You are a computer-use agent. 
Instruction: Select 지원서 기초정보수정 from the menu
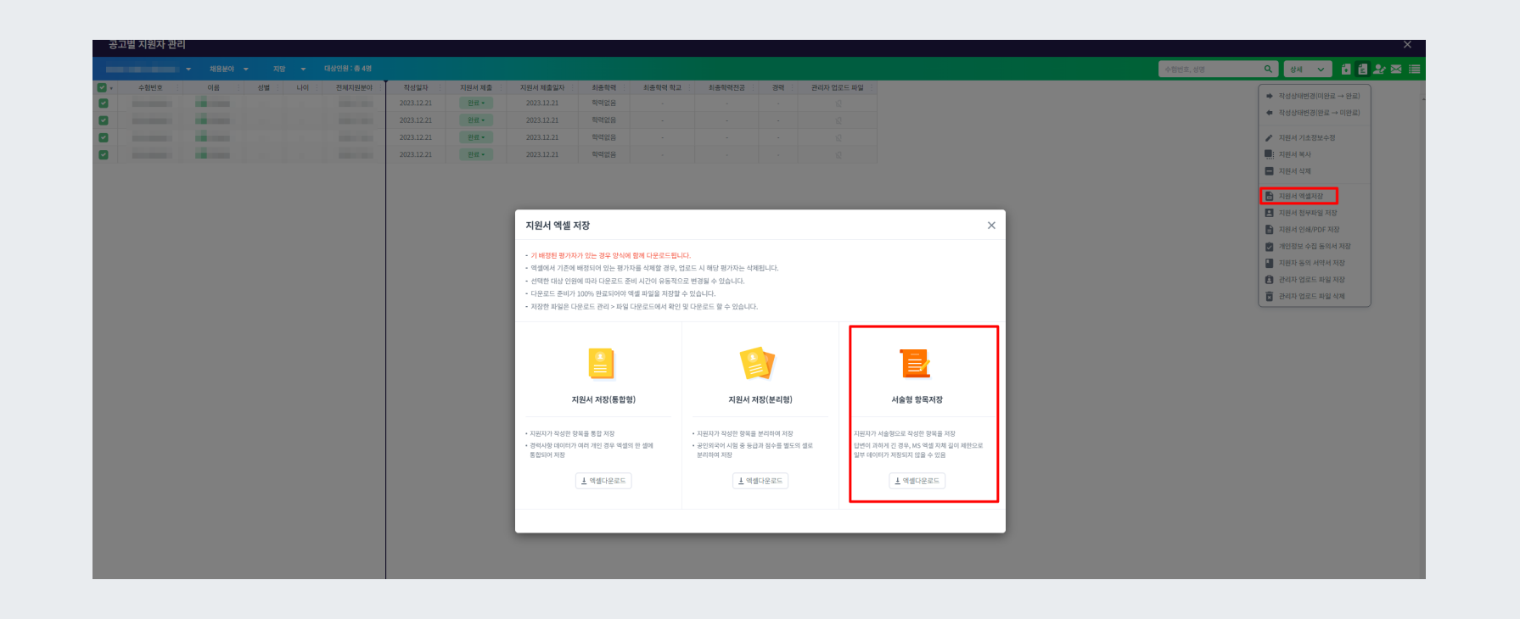[1313, 138]
